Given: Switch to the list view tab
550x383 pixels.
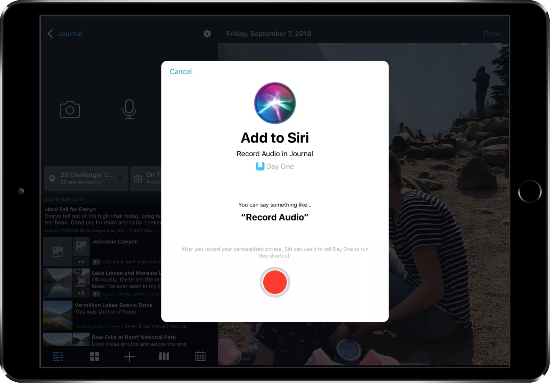Looking at the screenshot, I should click(58, 357).
